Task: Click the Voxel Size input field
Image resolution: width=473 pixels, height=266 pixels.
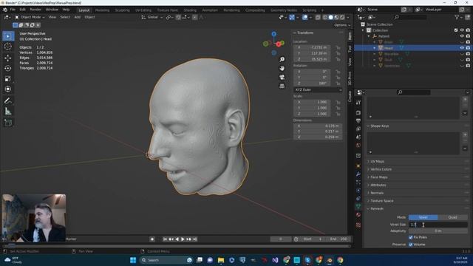Action: [438, 225]
